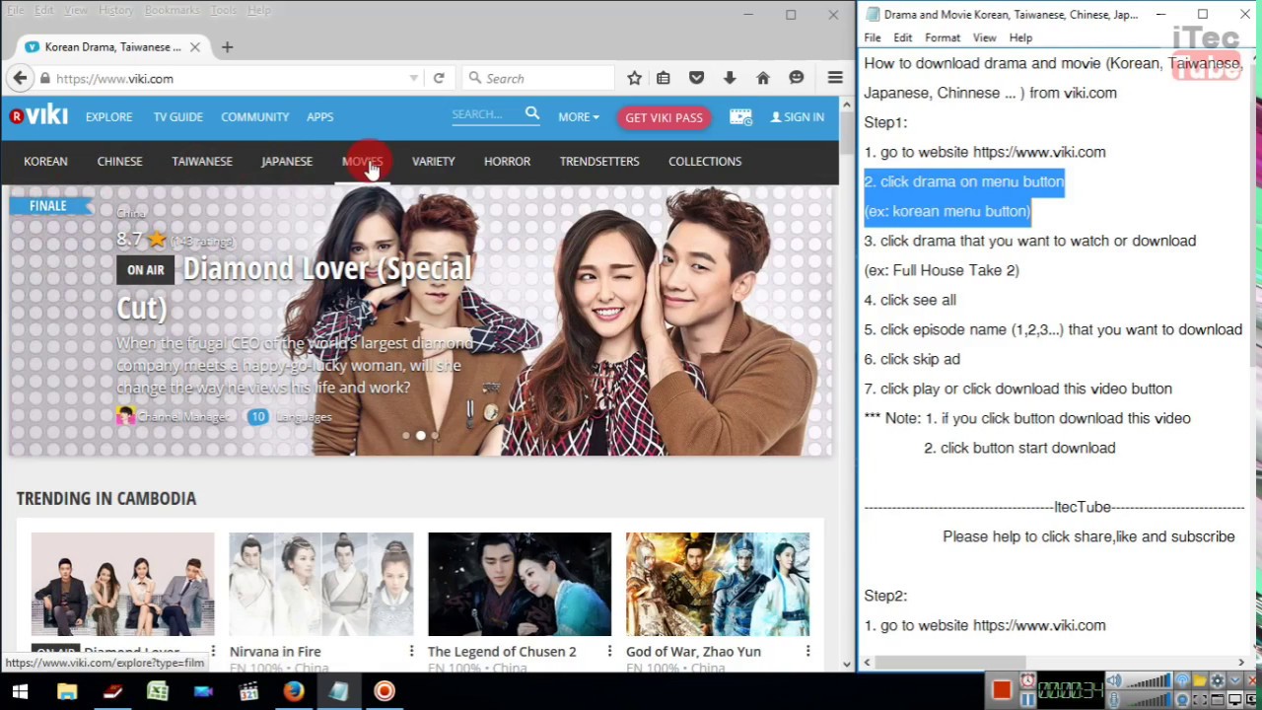The width and height of the screenshot is (1262, 710).
Task: Select the JAPANESE category
Action: [x=287, y=161]
